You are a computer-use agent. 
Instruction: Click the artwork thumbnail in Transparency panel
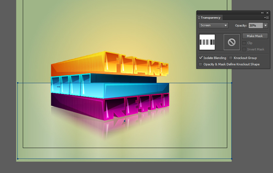point(207,42)
